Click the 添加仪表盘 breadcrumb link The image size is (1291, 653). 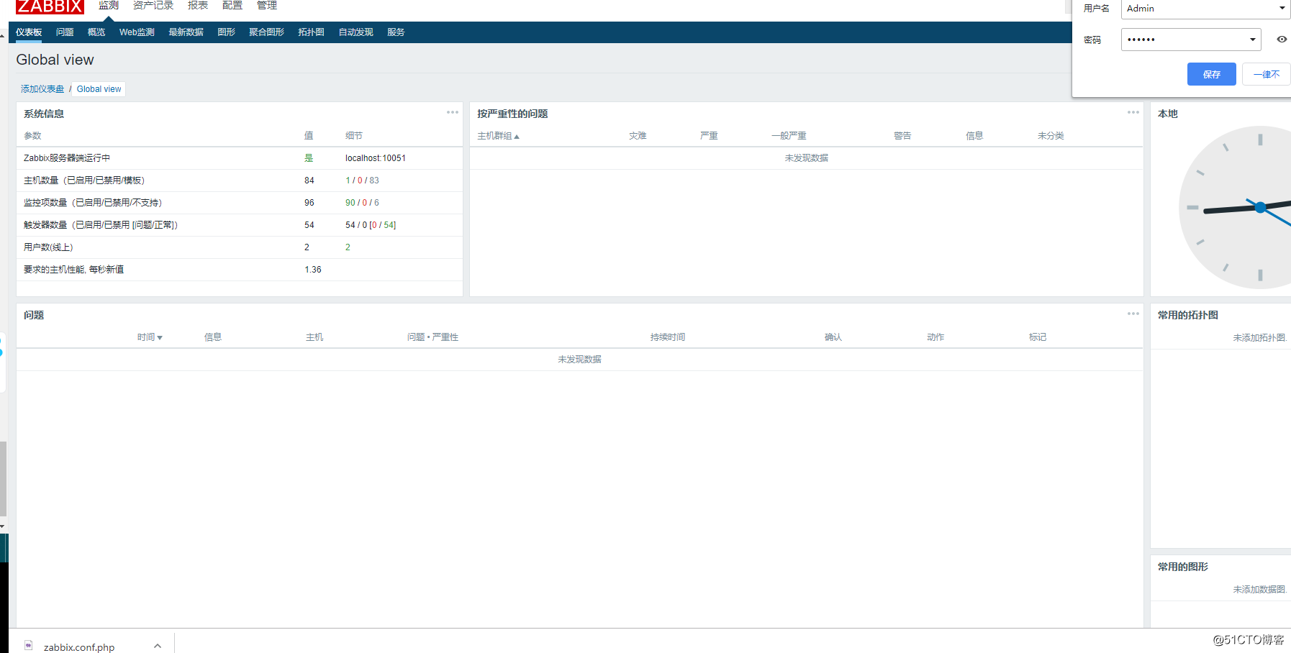pyautogui.click(x=41, y=88)
